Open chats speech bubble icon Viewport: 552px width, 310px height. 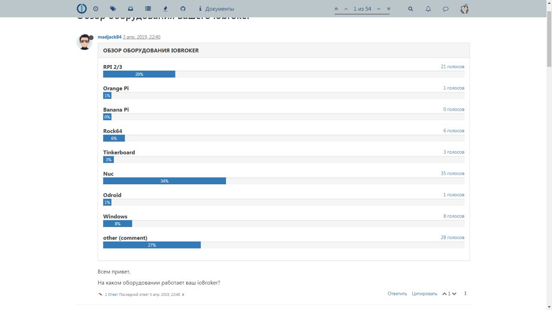446,9
